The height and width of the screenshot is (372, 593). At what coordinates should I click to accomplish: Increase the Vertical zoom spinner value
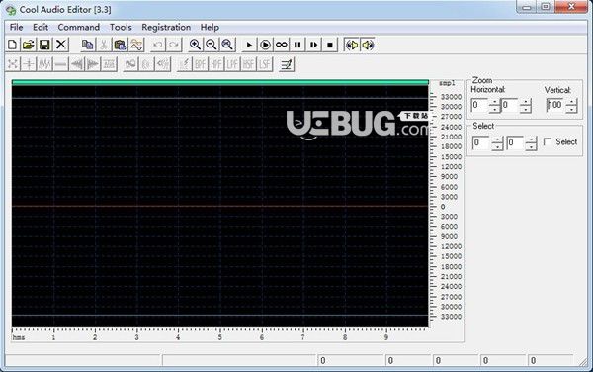tap(571, 102)
